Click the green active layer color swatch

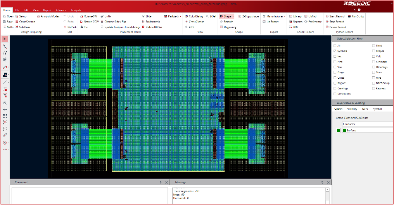coord(339,130)
